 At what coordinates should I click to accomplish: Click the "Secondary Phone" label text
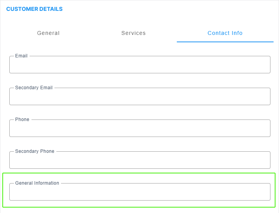[x=35, y=151]
